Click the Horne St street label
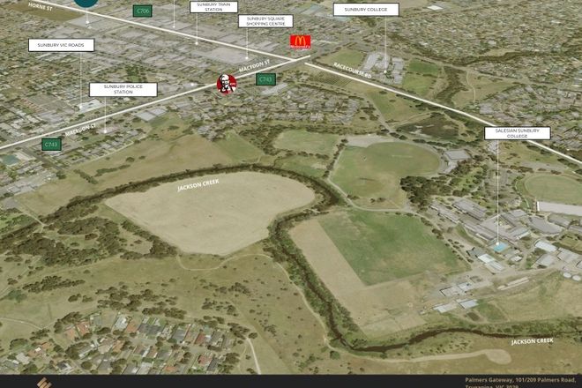 [42, 5]
